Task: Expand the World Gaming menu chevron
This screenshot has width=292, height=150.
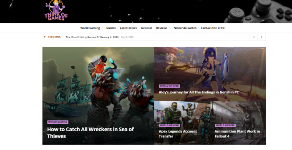Action: (102, 28)
